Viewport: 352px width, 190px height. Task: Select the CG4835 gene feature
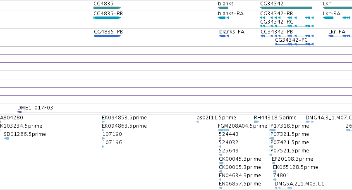coord(107,8)
